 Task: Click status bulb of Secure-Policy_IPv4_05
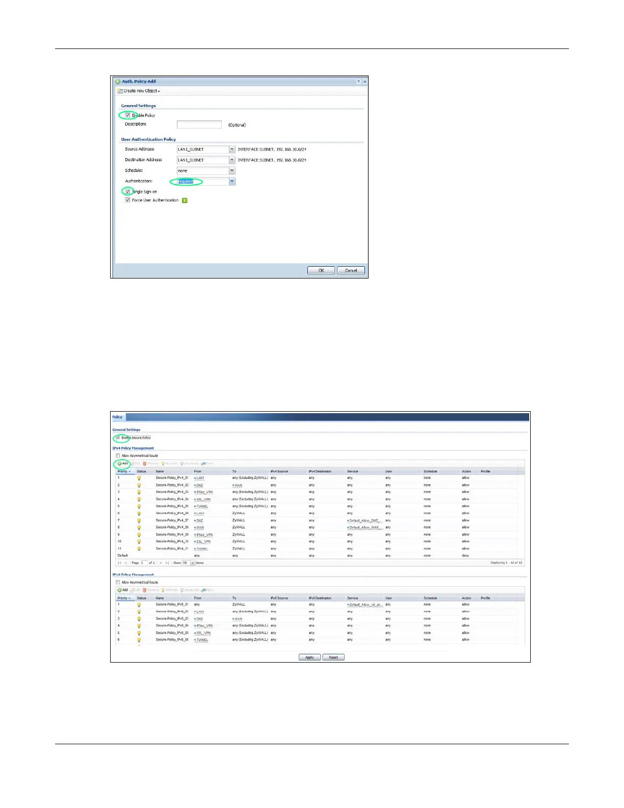pyautogui.click(x=139, y=507)
